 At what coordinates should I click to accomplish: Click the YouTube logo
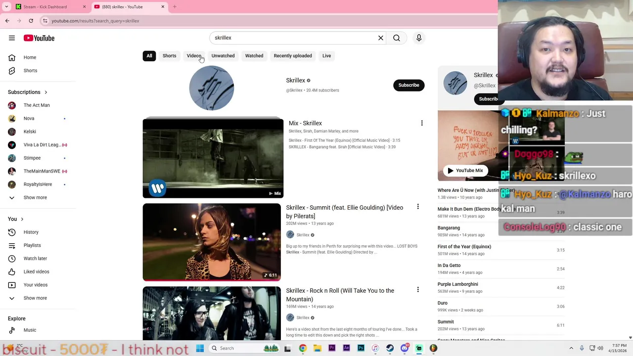click(x=39, y=38)
